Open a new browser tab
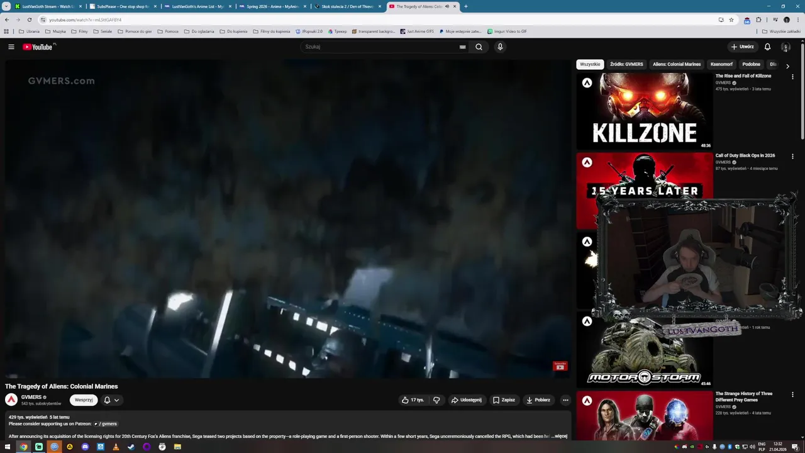Viewport: 805px width, 453px height. point(465,6)
